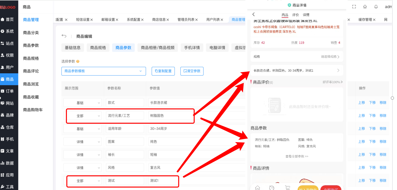The width and height of the screenshot is (397, 190).
Task: Click the help icon next to 选择参数
Action: coord(78,61)
